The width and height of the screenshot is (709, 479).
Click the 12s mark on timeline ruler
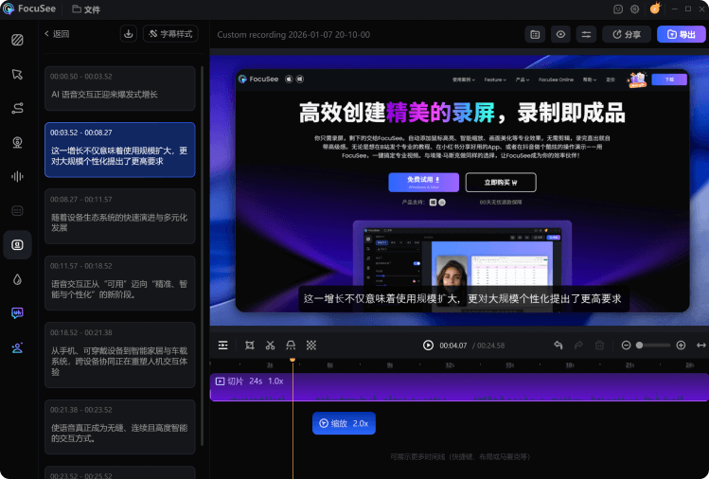pyautogui.click(x=450, y=365)
